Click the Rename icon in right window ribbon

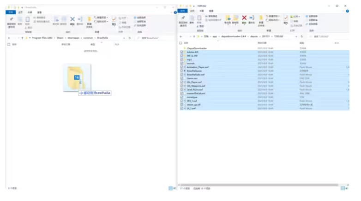pos(251,19)
